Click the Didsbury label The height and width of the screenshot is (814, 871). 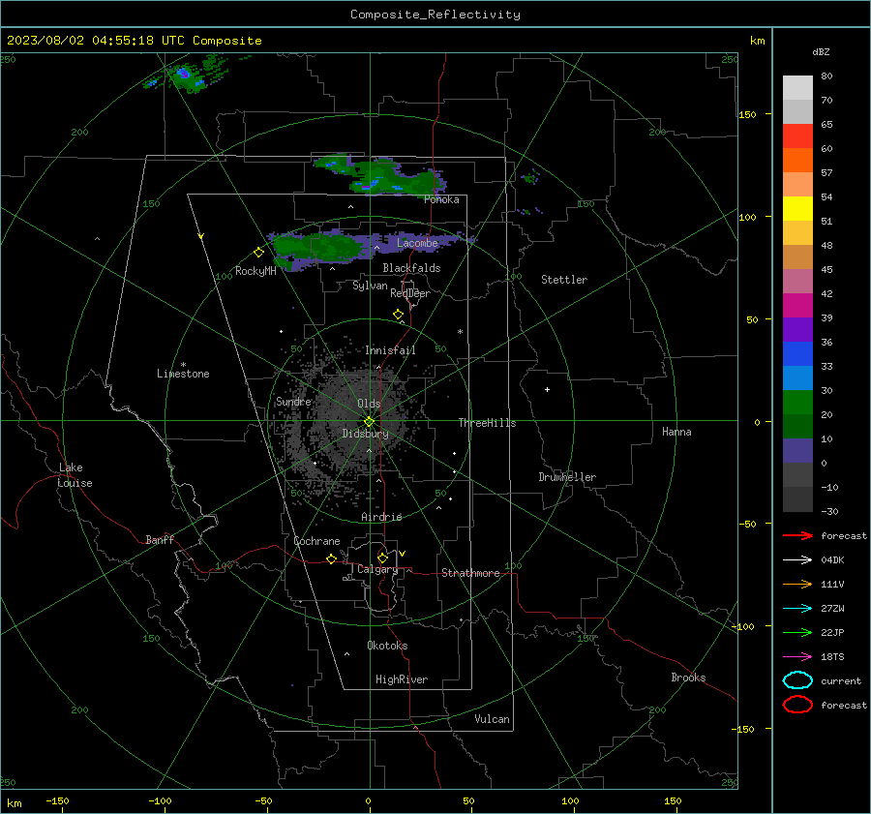click(366, 434)
